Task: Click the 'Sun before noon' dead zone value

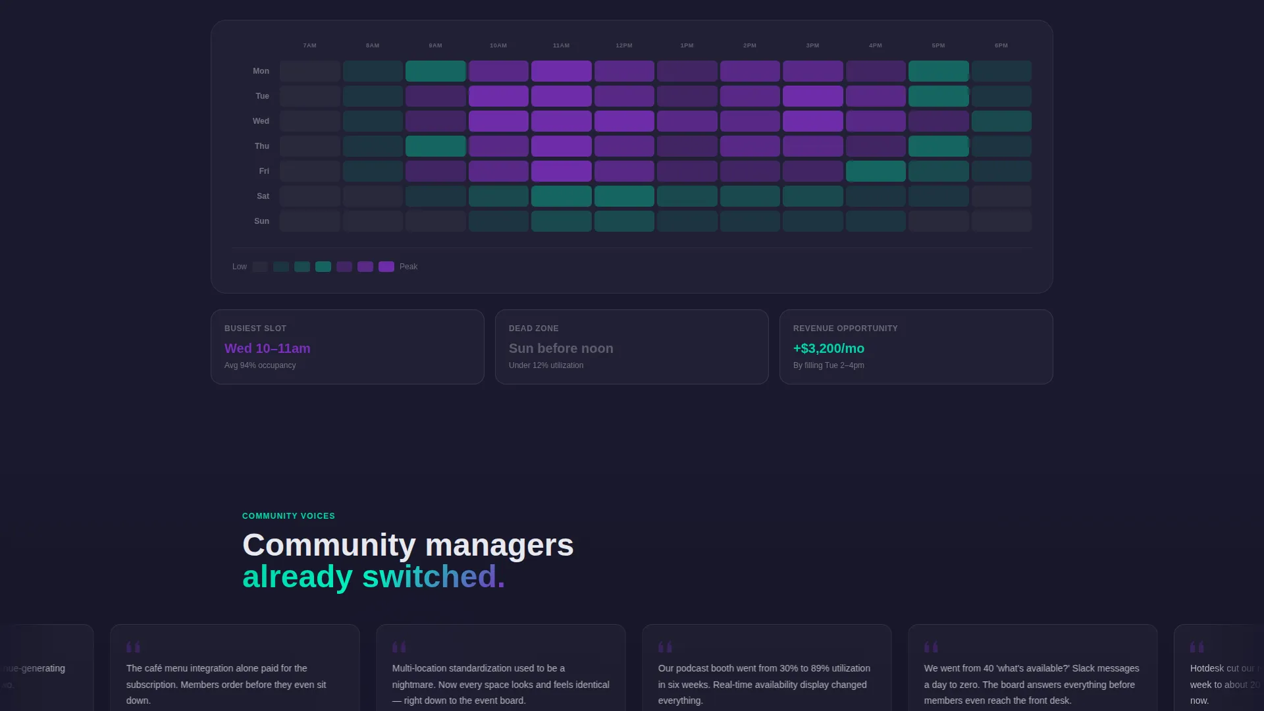Action: pyautogui.click(x=561, y=348)
